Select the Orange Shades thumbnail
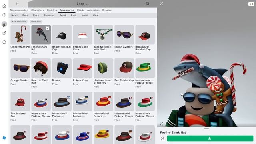The height and width of the screenshot is (144, 256). (x=20, y=68)
